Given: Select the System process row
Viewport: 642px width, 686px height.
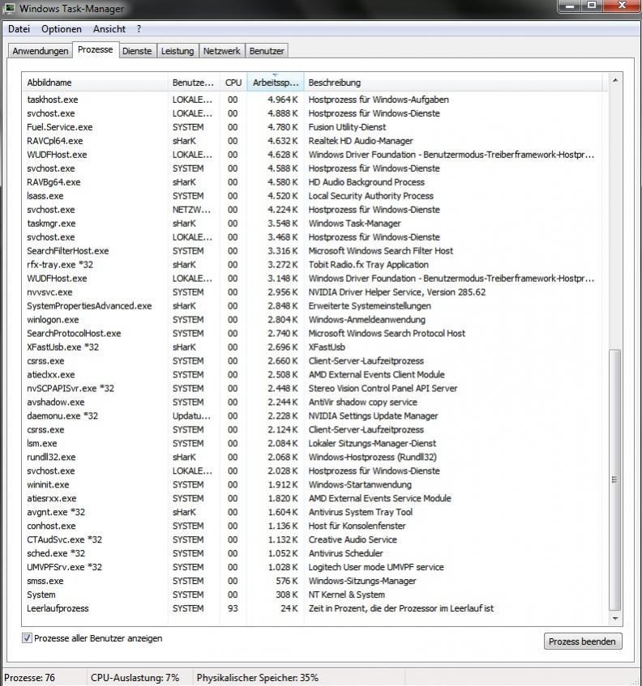Looking at the screenshot, I should click(314, 594).
